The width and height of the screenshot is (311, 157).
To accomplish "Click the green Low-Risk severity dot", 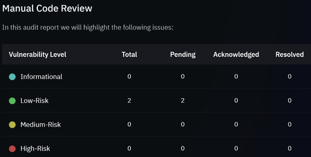I will [12, 101].
